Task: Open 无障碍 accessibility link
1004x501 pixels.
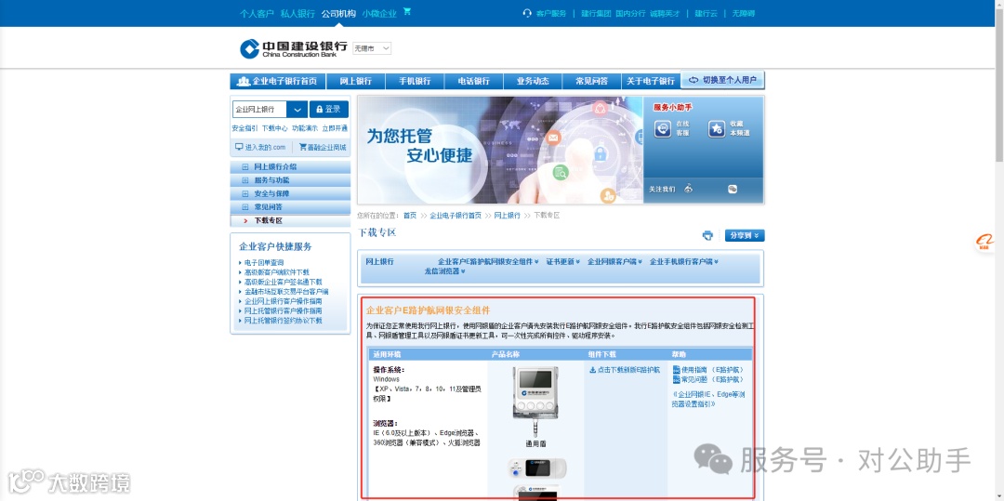Action: pyautogui.click(x=744, y=13)
